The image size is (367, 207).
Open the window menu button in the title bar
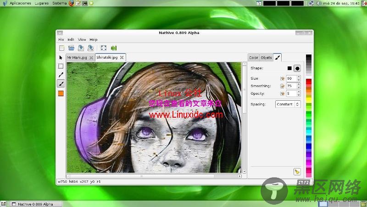[x=60, y=33]
